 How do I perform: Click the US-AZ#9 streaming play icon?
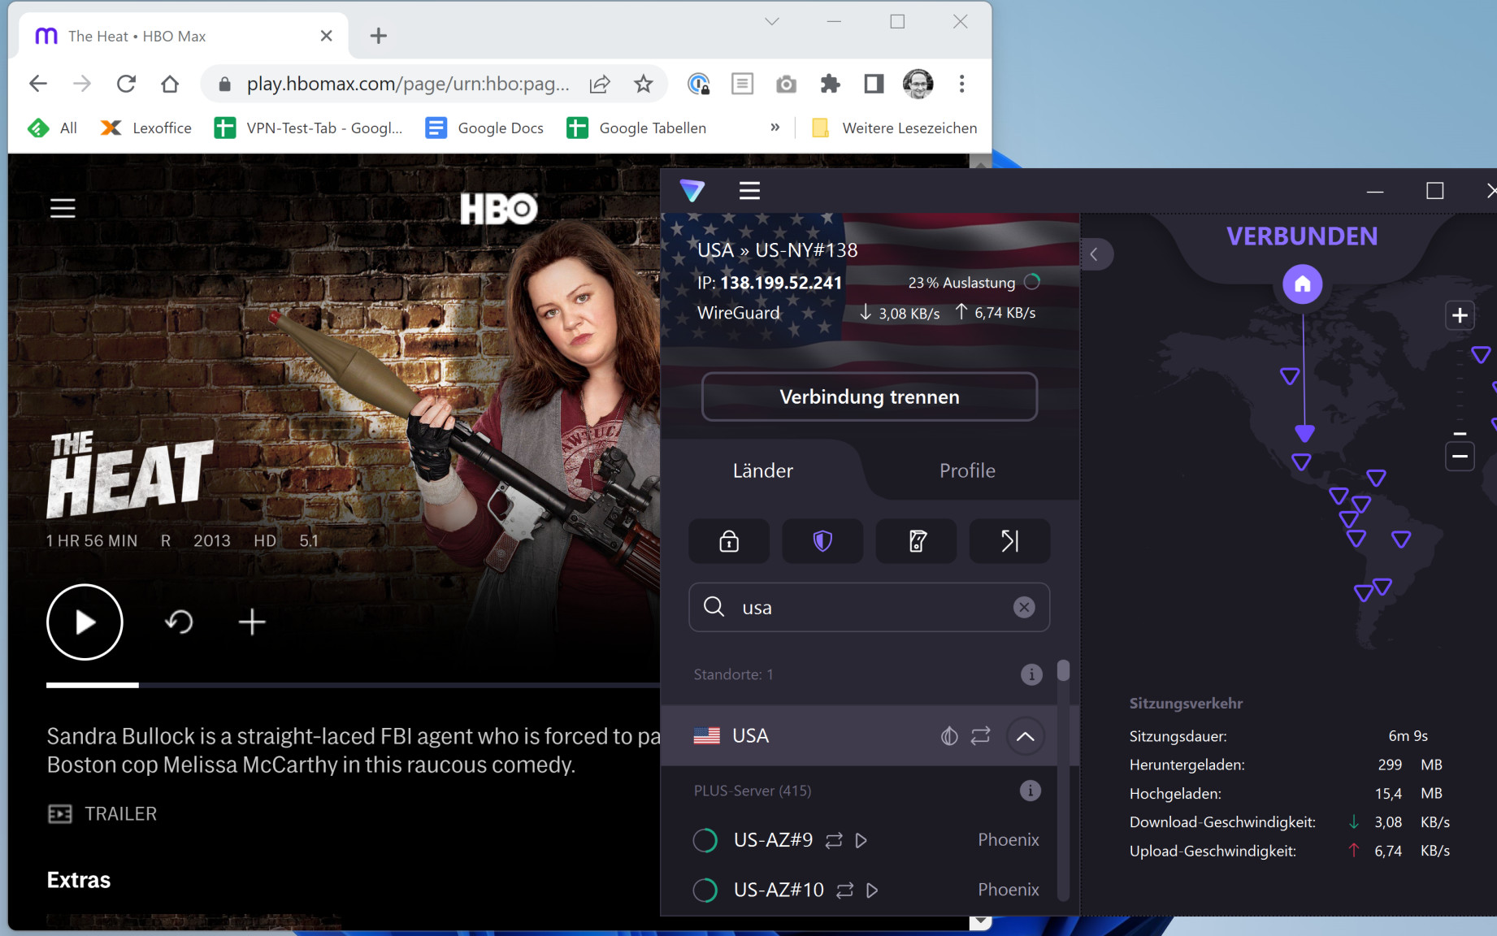coord(861,840)
